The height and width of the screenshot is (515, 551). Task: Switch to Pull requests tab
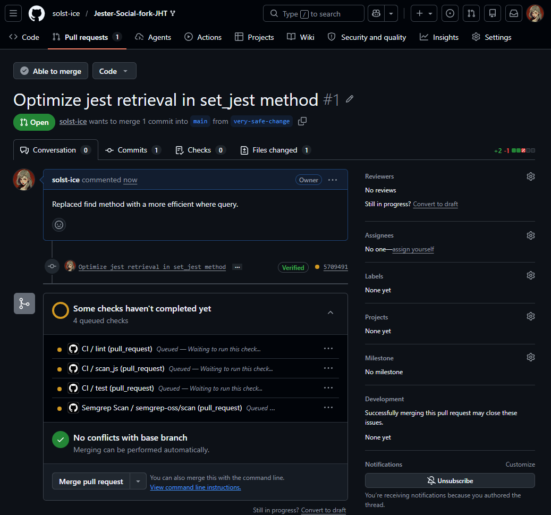click(x=87, y=37)
